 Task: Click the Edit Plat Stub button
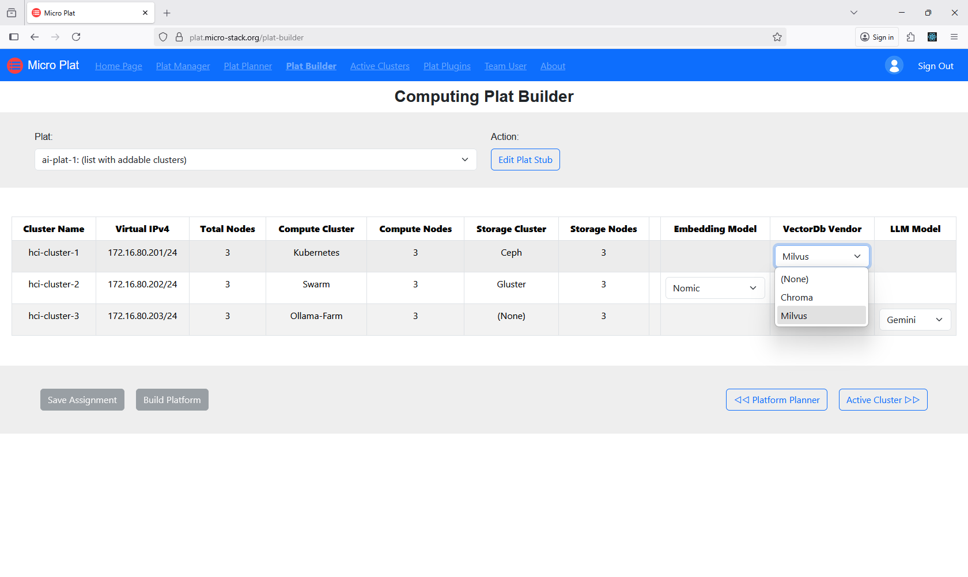coord(525,160)
